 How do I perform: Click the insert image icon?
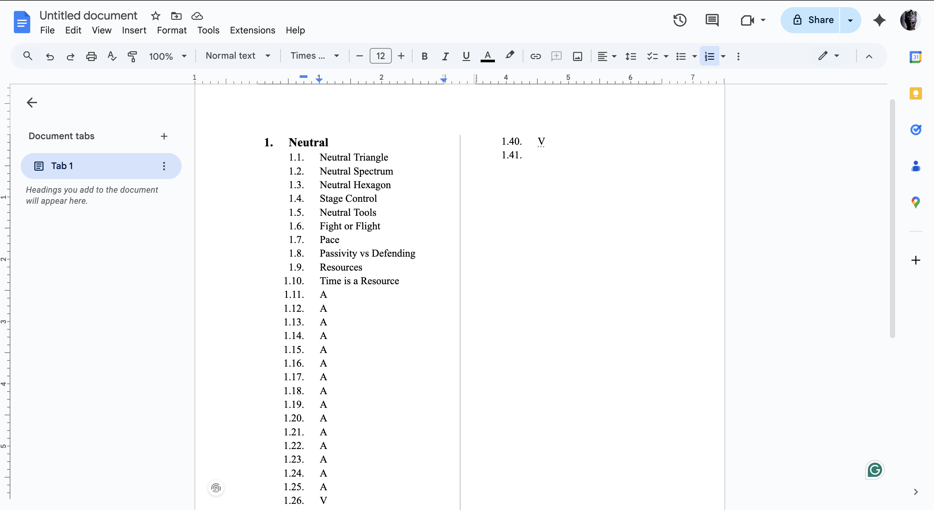click(x=577, y=56)
